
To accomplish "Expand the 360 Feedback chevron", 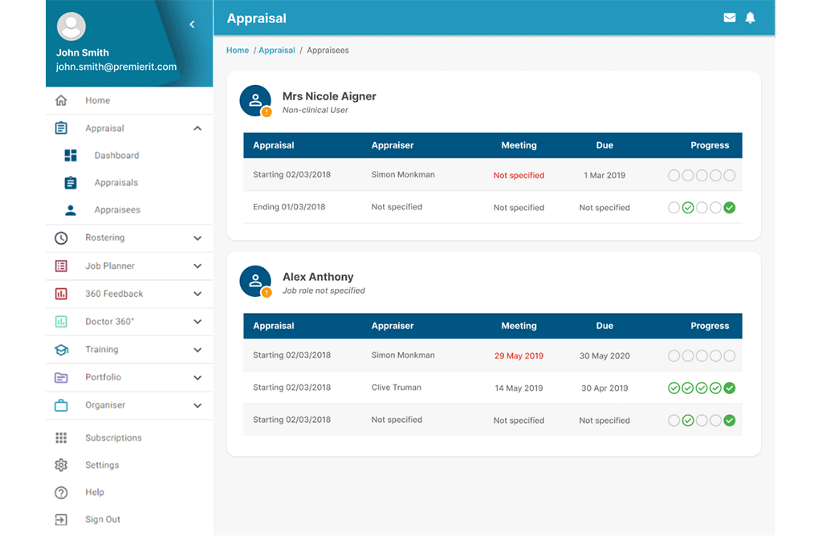I will pos(197,294).
